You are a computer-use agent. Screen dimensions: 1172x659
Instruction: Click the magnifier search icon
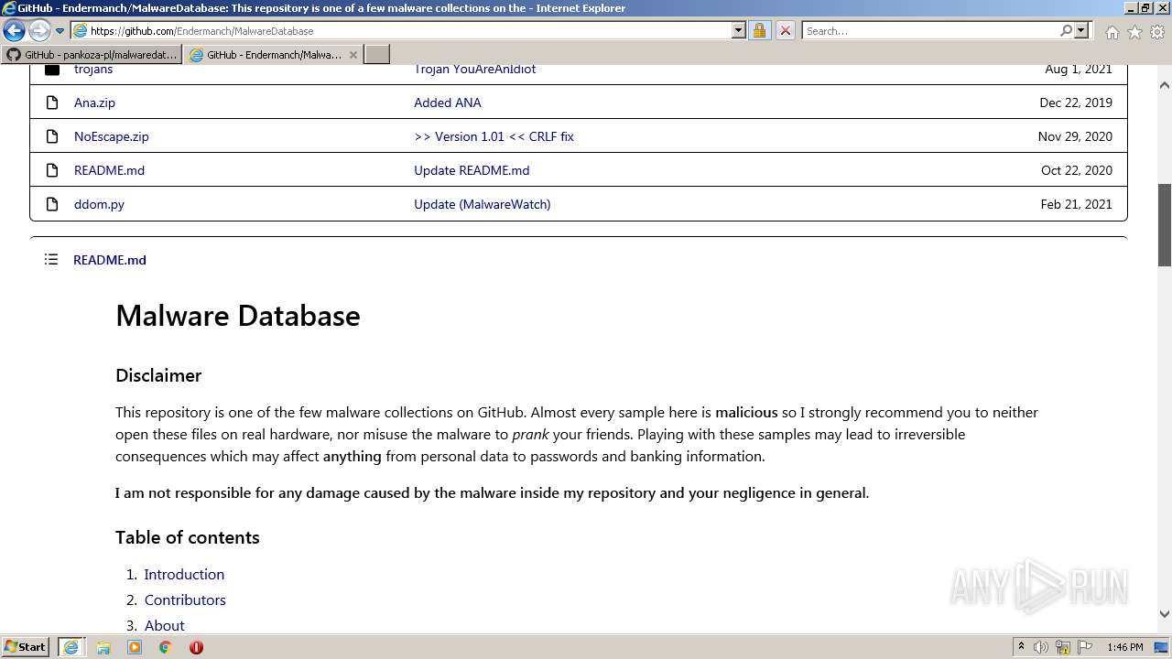(1066, 31)
